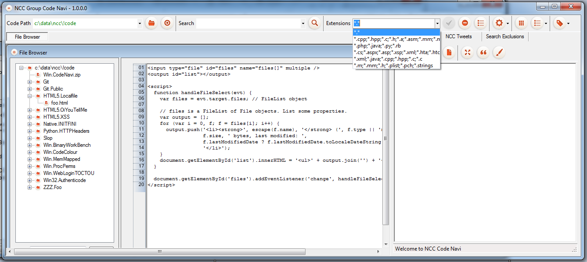Select the *.* extension option
Screen dimensions: 587x262
396,32
